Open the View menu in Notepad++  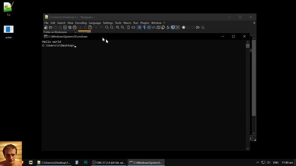[70, 23]
